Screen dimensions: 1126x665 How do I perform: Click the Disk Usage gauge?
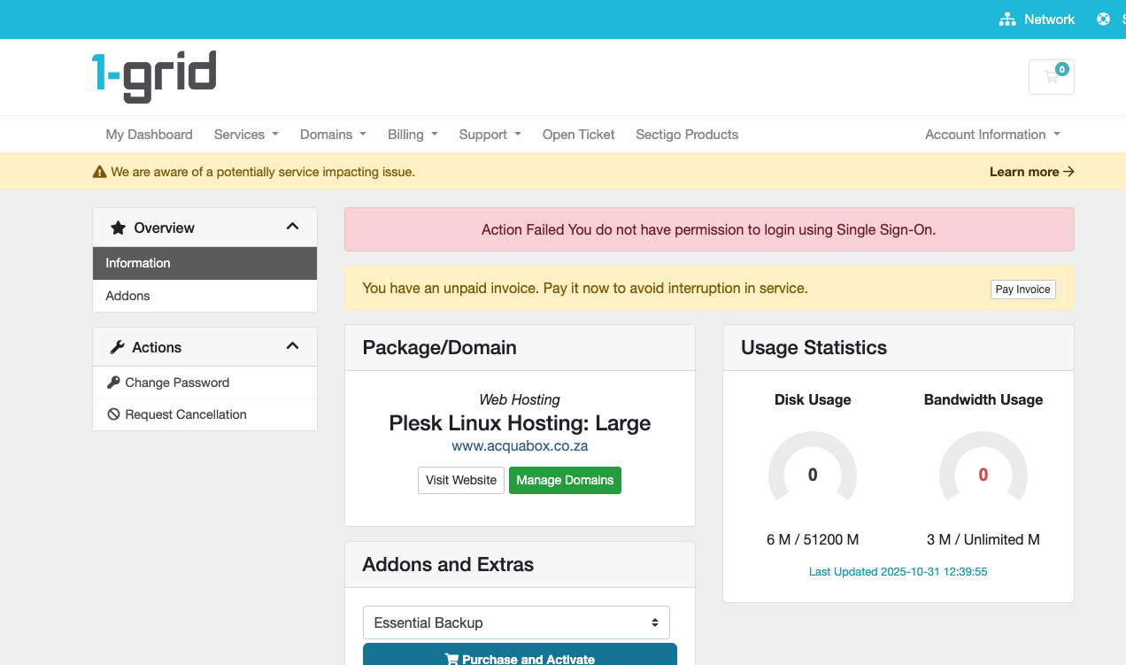click(813, 470)
